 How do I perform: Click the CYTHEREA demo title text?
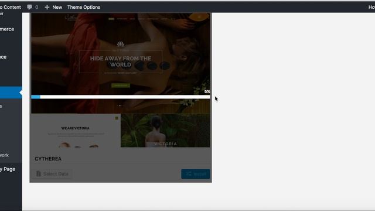48,159
